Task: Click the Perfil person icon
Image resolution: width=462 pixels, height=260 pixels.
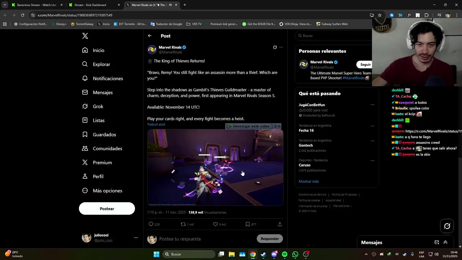Action: pos(85,177)
